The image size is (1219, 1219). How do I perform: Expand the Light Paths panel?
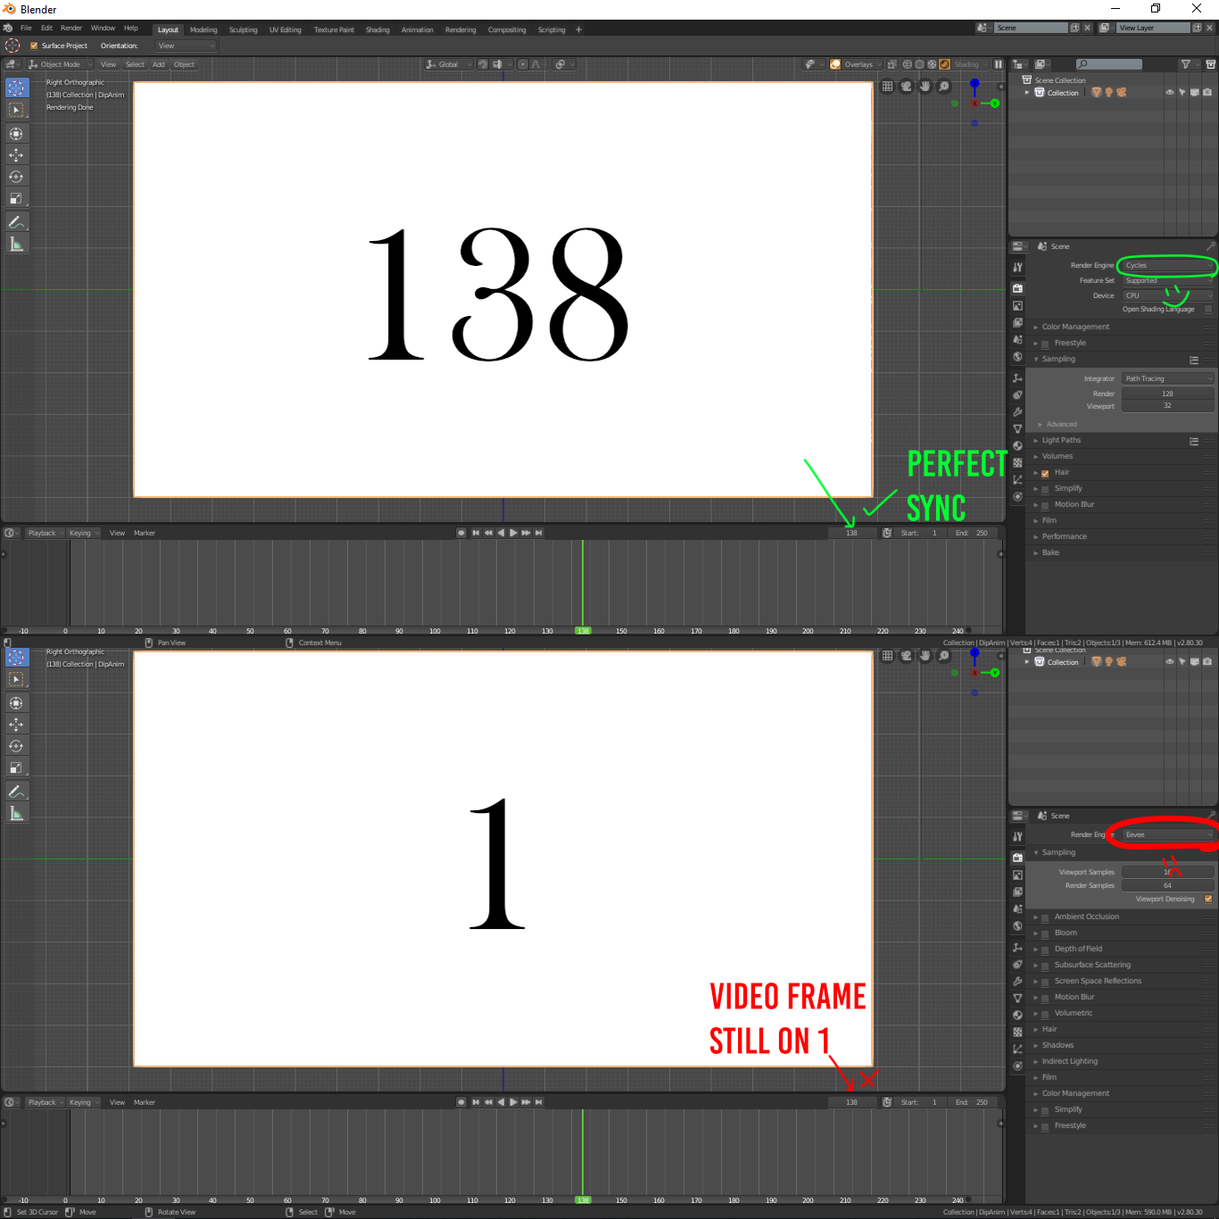pos(1061,440)
